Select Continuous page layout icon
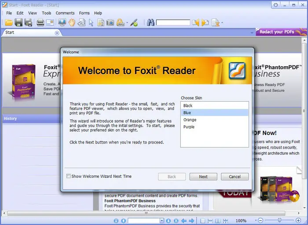The width and height of the screenshot is (308, 225). pyautogui.click(x=210, y=221)
